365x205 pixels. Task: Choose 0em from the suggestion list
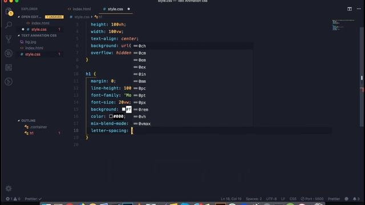[x=193, y=60]
